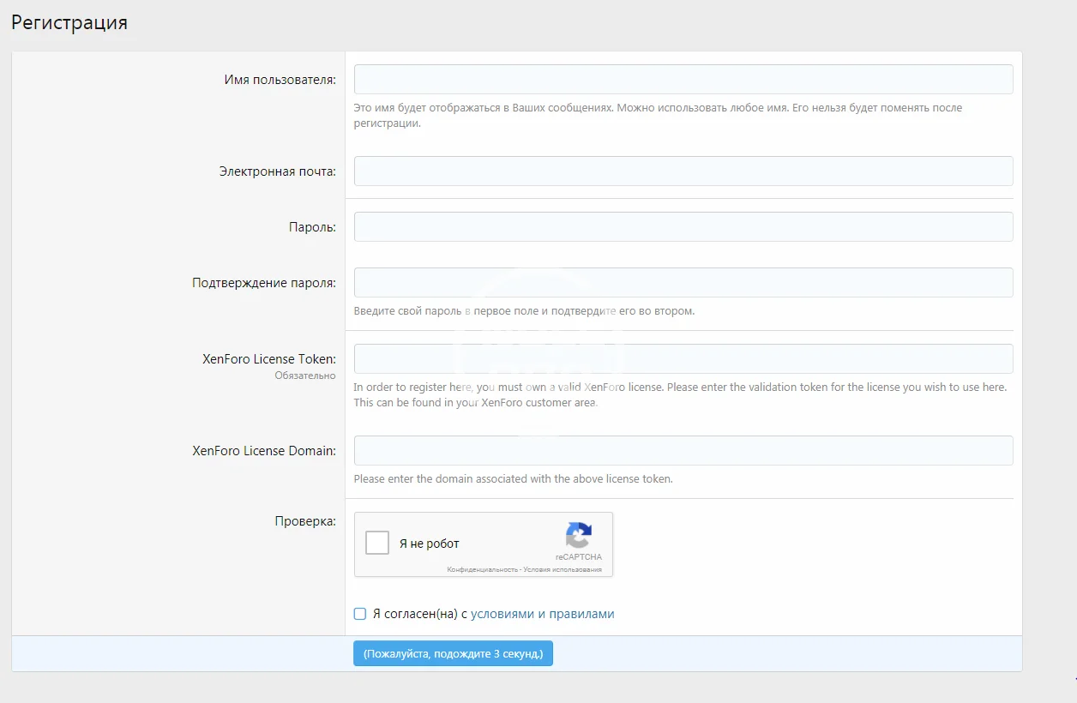The image size is (1077, 703).
Task: Click the "Имя пользователя:" label
Action: pos(280,80)
